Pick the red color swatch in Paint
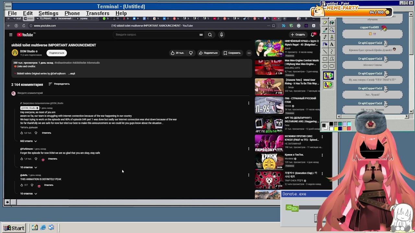415x233 pixels. coord(349,128)
